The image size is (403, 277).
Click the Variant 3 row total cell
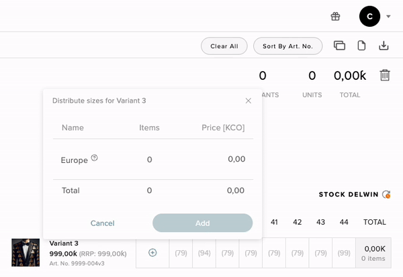(374, 253)
